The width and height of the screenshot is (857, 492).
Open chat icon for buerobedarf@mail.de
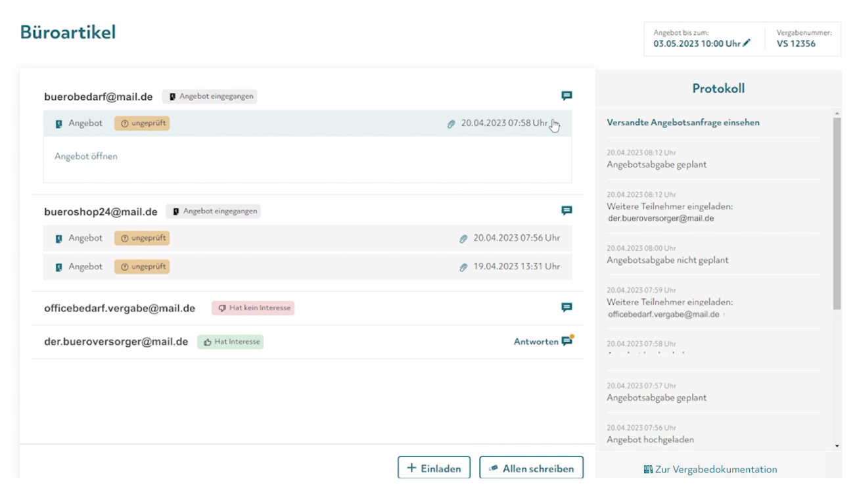567,96
